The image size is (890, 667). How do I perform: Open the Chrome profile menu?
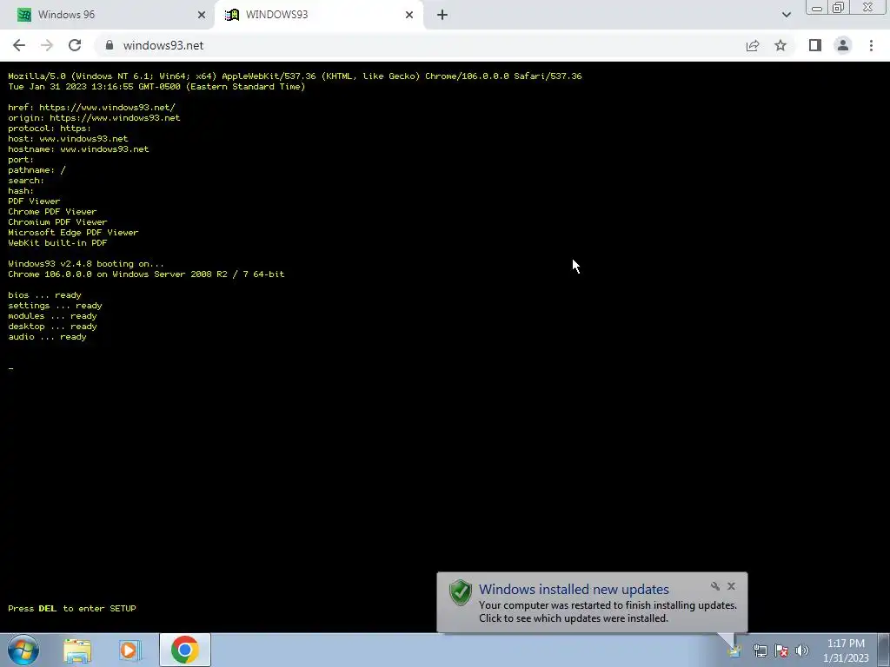(x=843, y=45)
